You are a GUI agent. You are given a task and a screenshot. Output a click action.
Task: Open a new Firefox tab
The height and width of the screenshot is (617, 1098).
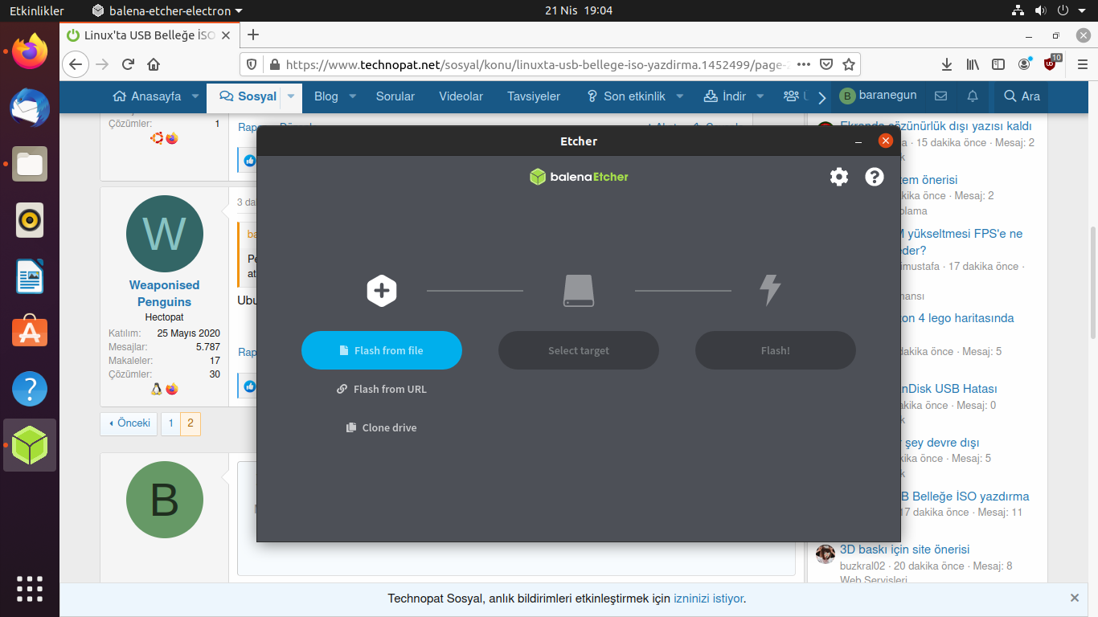coord(253,35)
